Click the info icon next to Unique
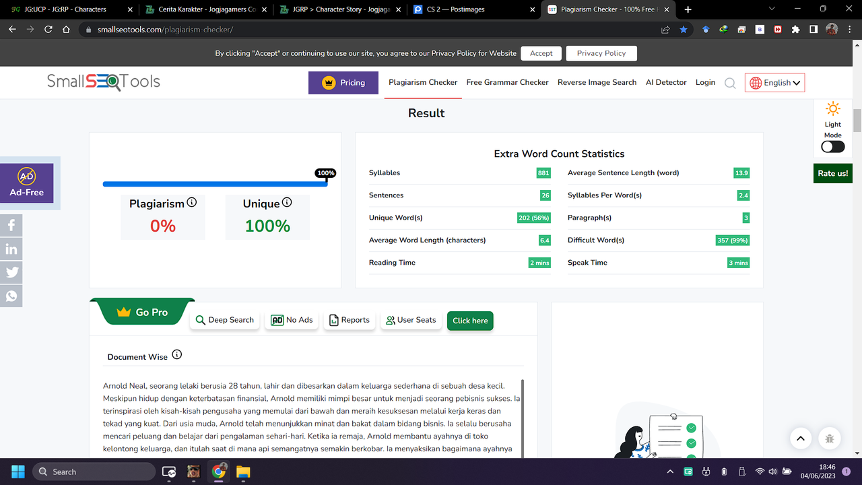The height and width of the screenshot is (485, 862). click(x=287, y=202)
